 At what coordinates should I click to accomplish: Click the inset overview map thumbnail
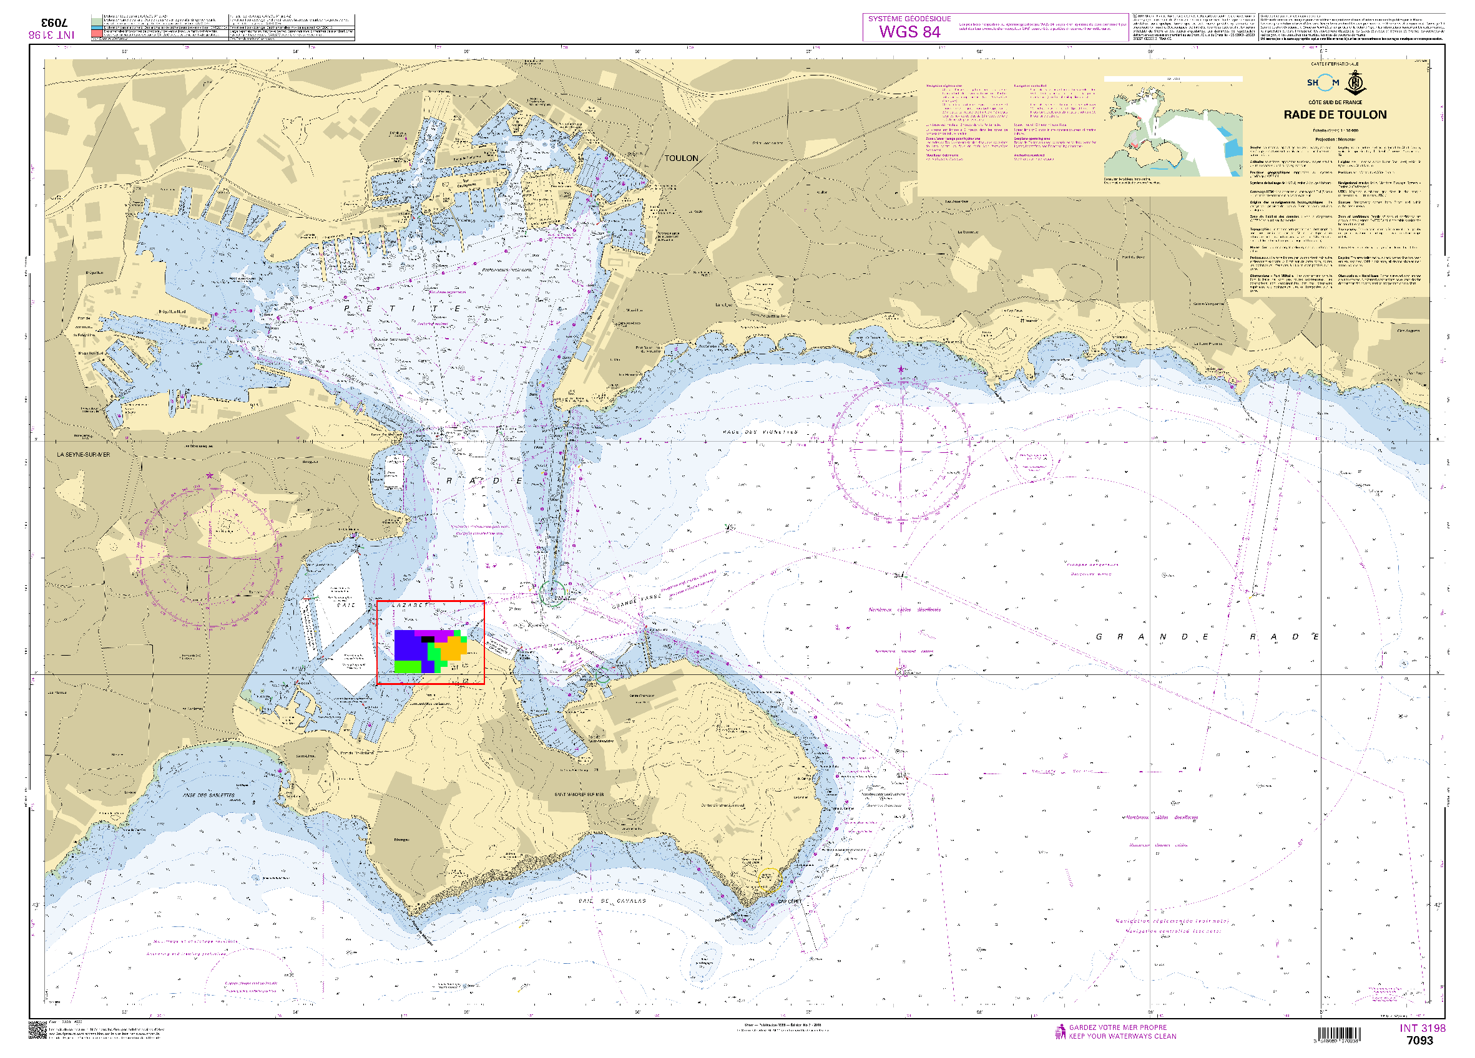pyautogui.click(x=1173, y=128)
